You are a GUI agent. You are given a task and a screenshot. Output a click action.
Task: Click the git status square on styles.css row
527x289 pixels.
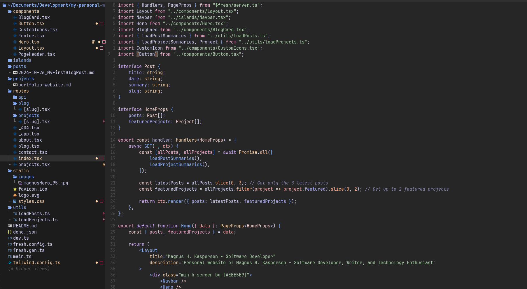(x=101, y=201)
